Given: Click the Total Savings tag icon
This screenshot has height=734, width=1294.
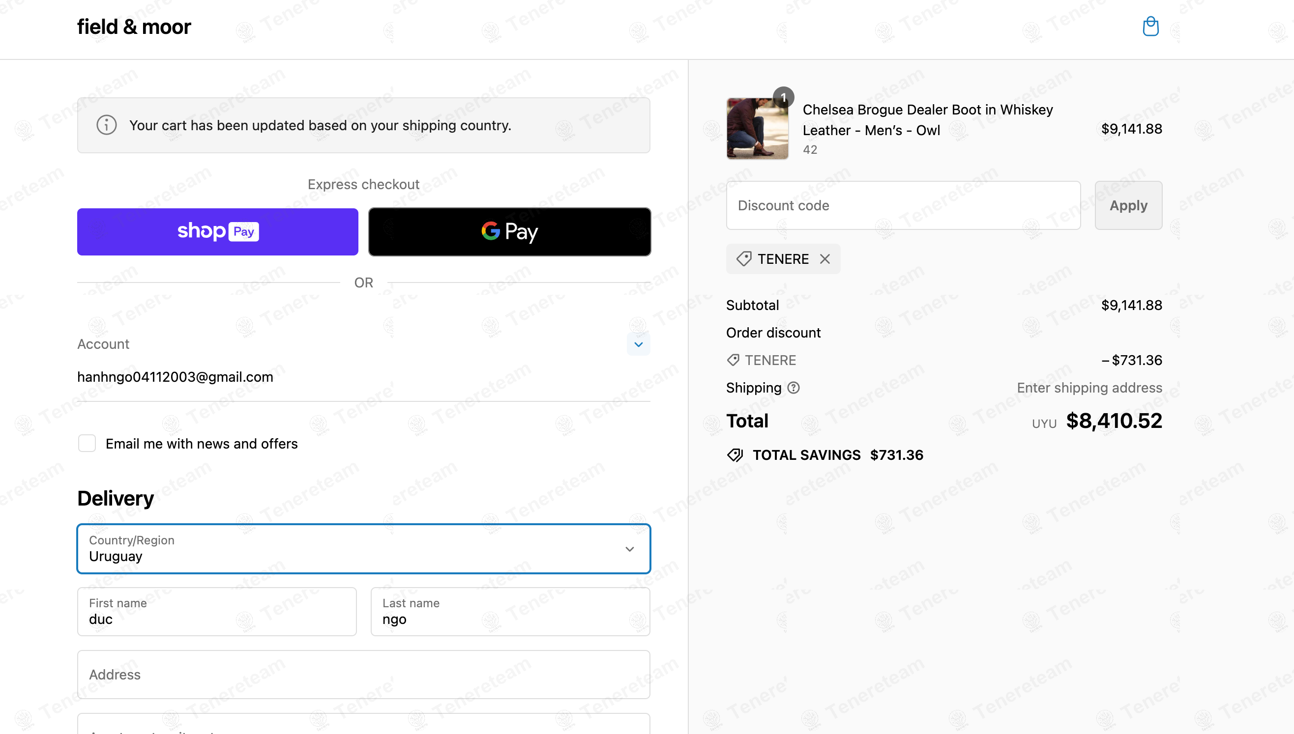Looking at the screenshot, I should (735, 455).
